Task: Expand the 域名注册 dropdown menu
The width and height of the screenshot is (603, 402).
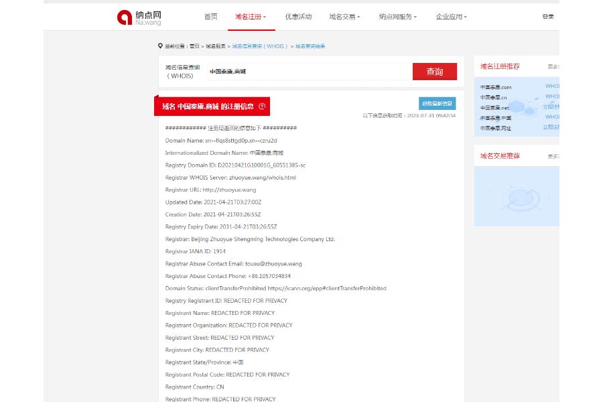Action: coord(251,17)
